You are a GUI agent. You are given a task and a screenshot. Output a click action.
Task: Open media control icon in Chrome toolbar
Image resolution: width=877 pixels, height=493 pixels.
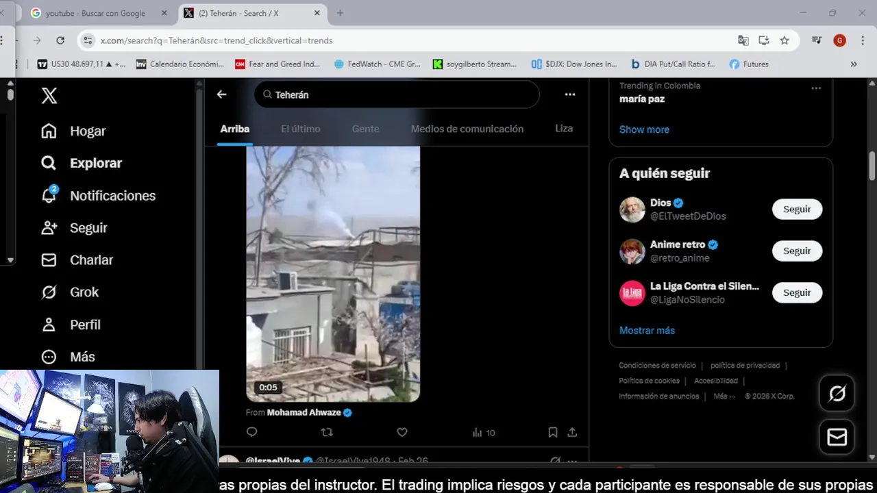[x=816, y=40]
